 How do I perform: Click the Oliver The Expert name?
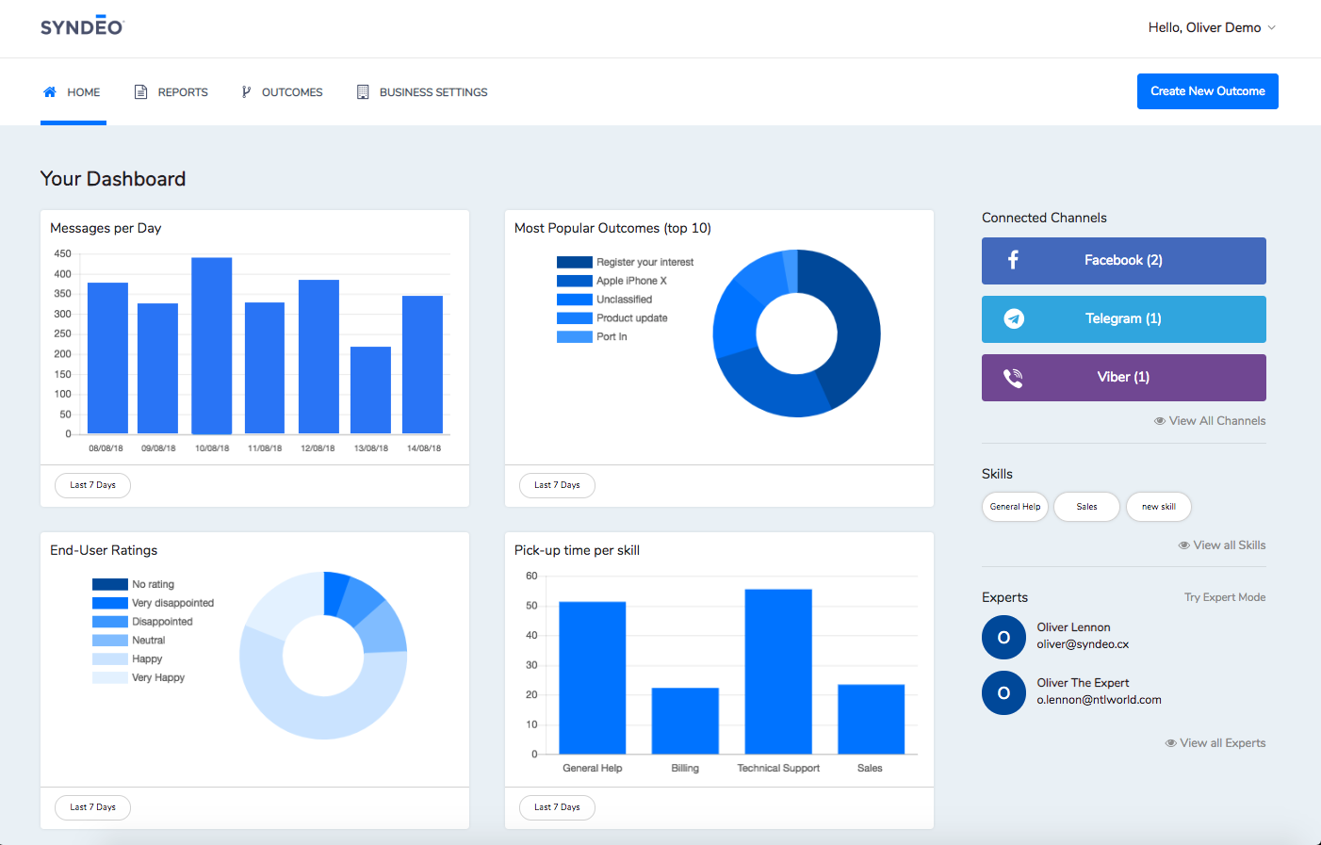pyautogui.click(x=1083, y=683)
